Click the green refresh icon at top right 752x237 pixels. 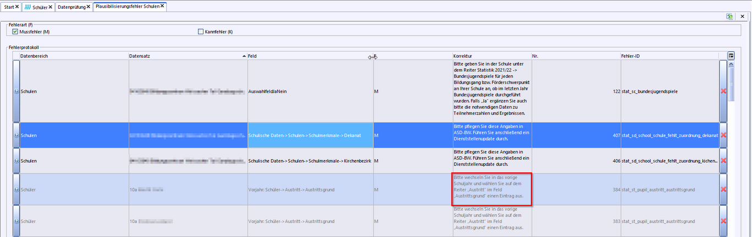tap(729, 16)
